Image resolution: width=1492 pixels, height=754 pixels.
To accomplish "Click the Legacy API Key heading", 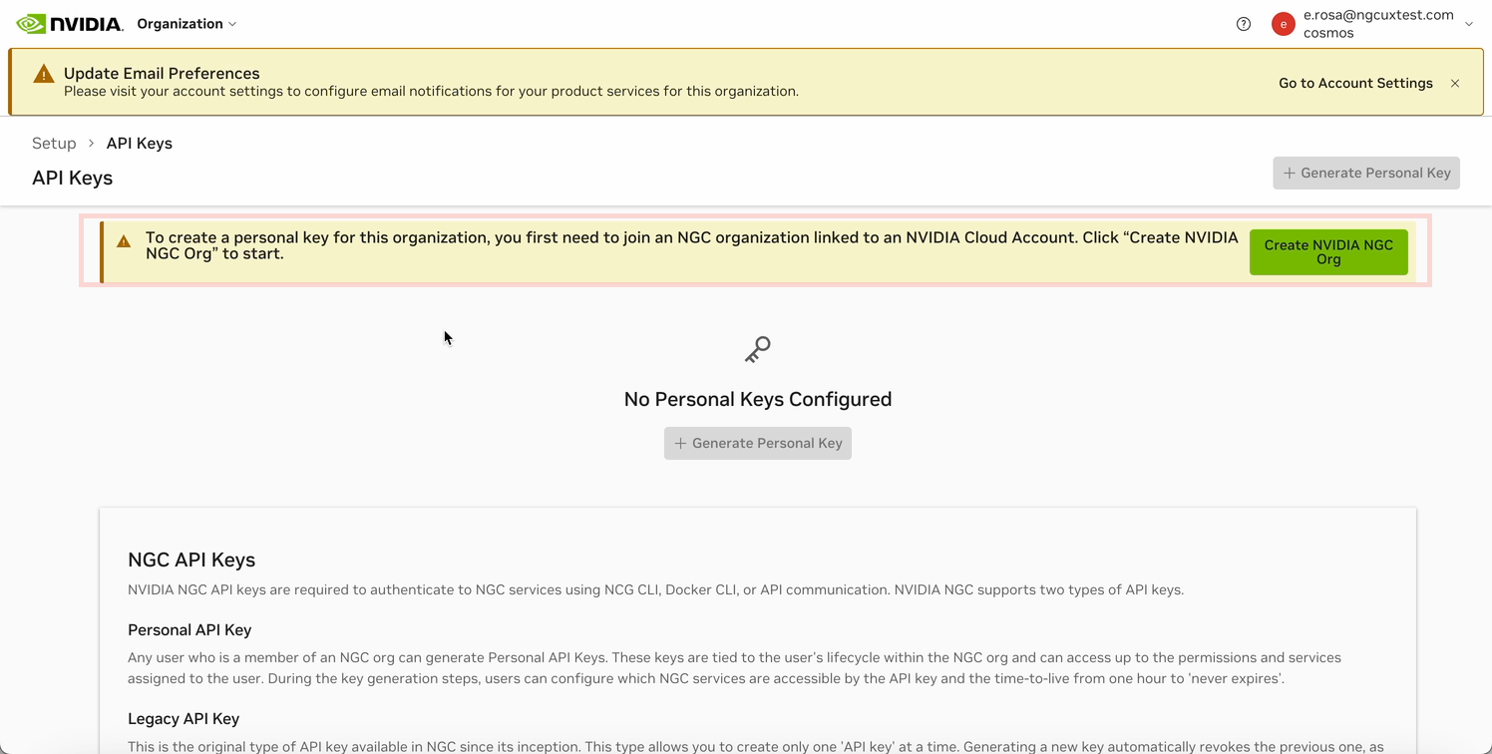I will 184,719.
